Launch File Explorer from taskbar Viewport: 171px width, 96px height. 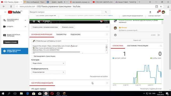click(21, 94)
